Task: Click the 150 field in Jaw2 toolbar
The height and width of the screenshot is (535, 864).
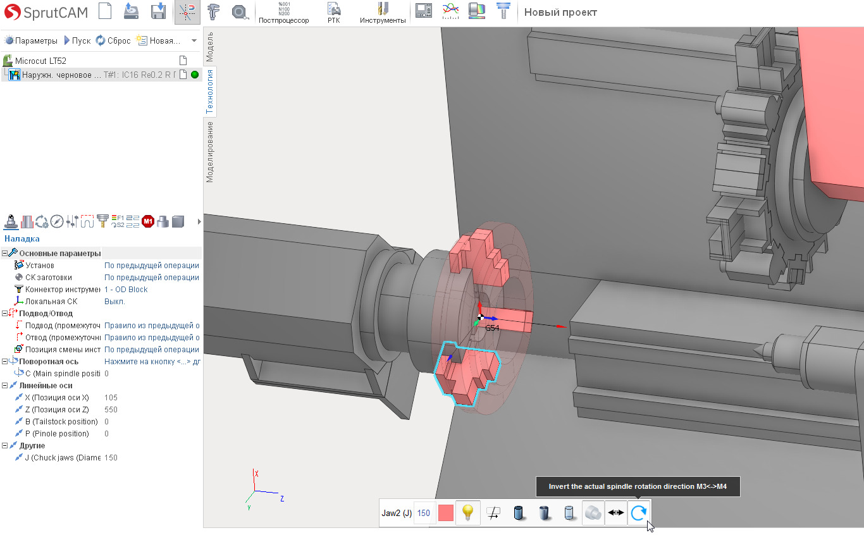Action: click(x=424, y=513)
